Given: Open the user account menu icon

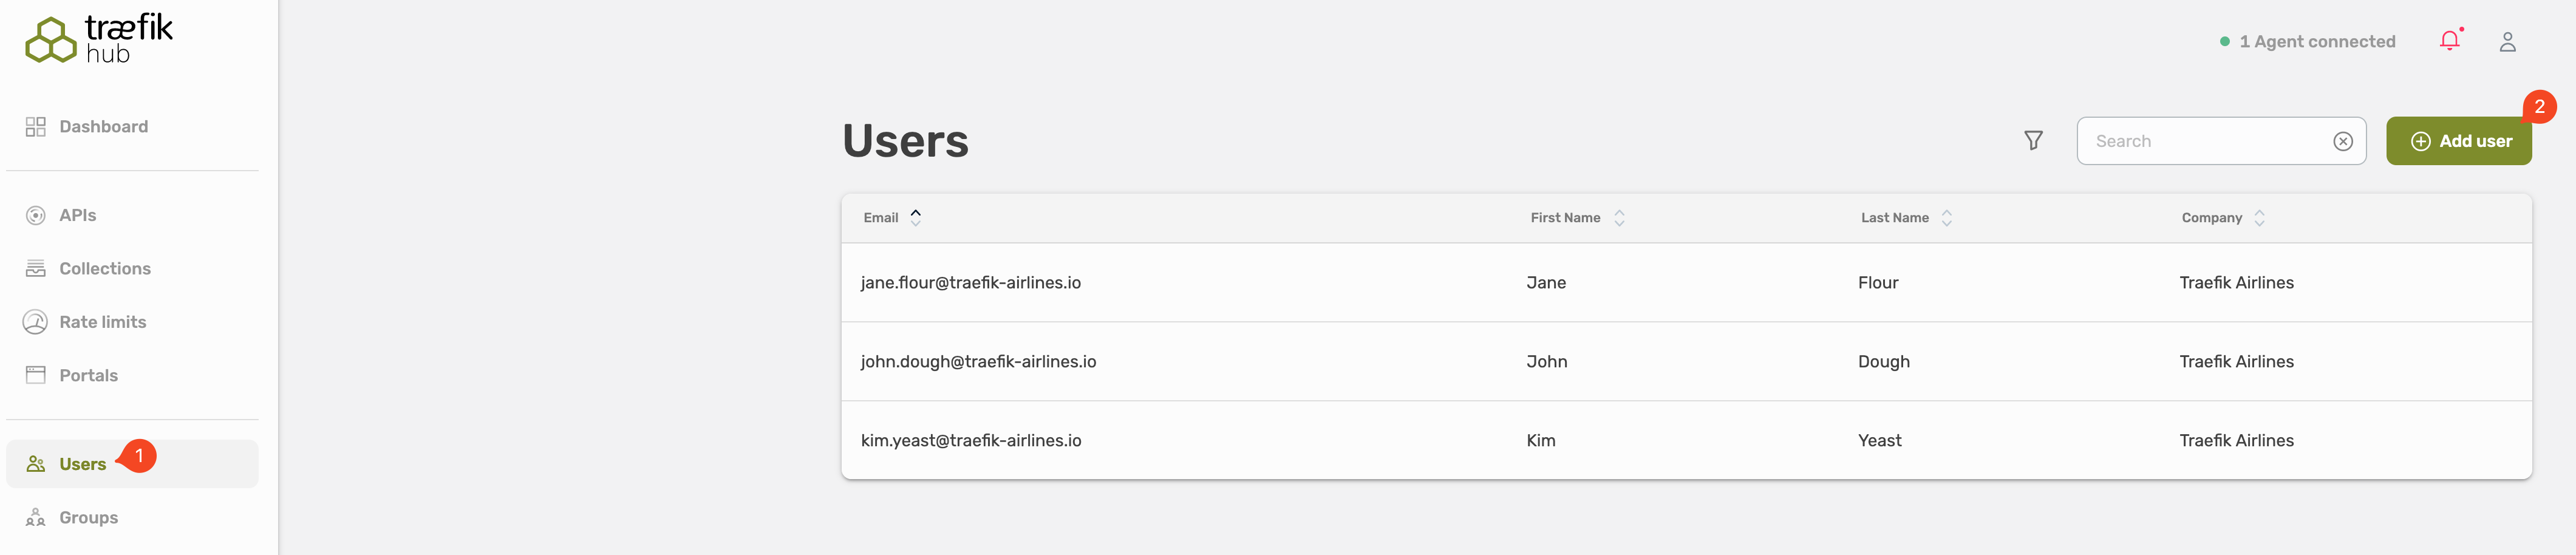Looking at the screenshot, I should click(2508, 41).
